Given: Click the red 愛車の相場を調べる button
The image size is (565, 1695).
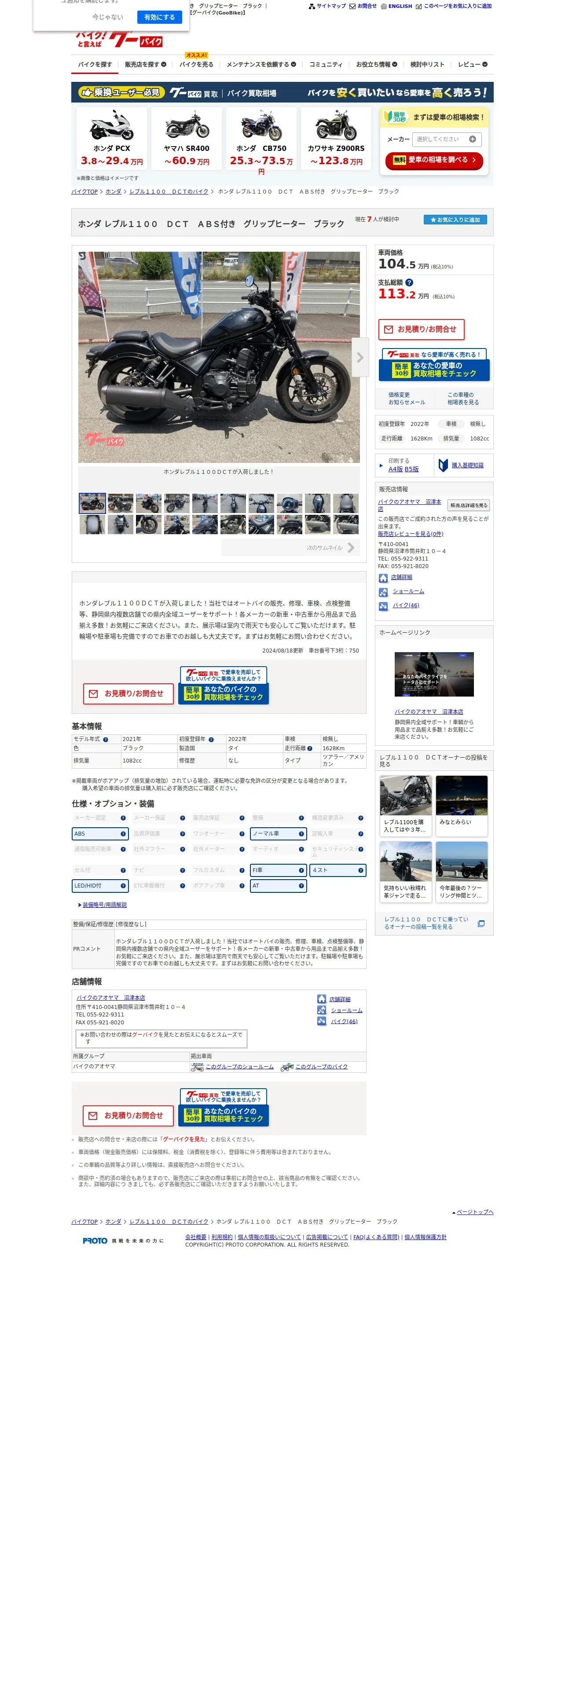Looking at the screenshot, I should [434, 160].
